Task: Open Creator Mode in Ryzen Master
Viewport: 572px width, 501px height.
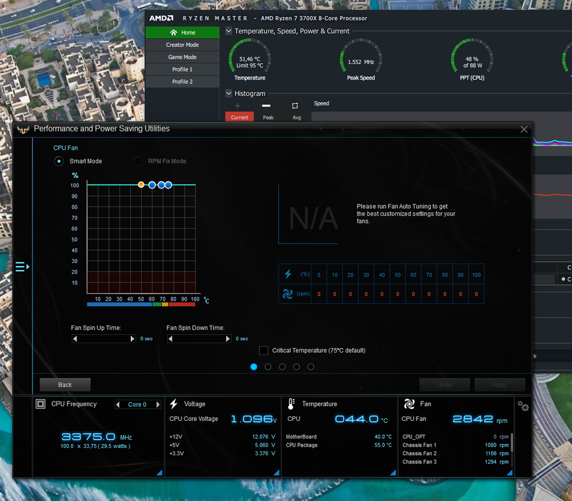Action: coord(182,45)
